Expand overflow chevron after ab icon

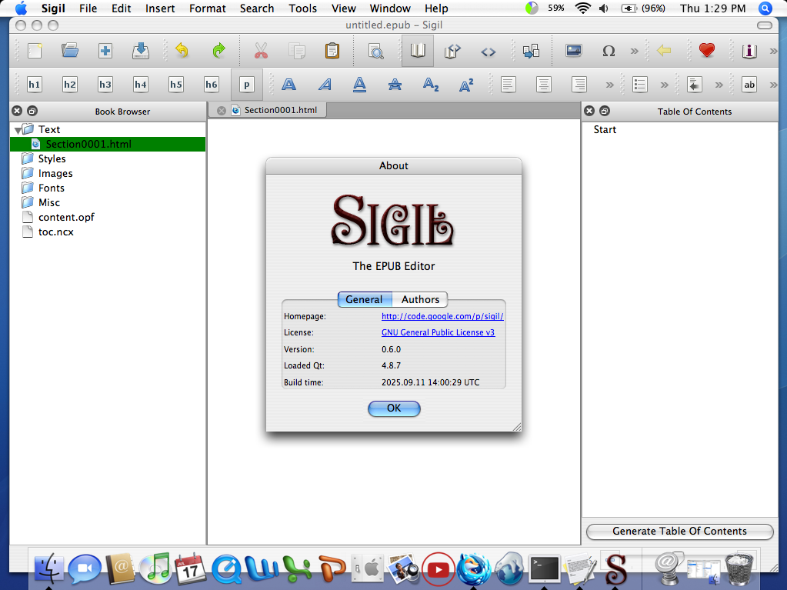click(773, 85)
